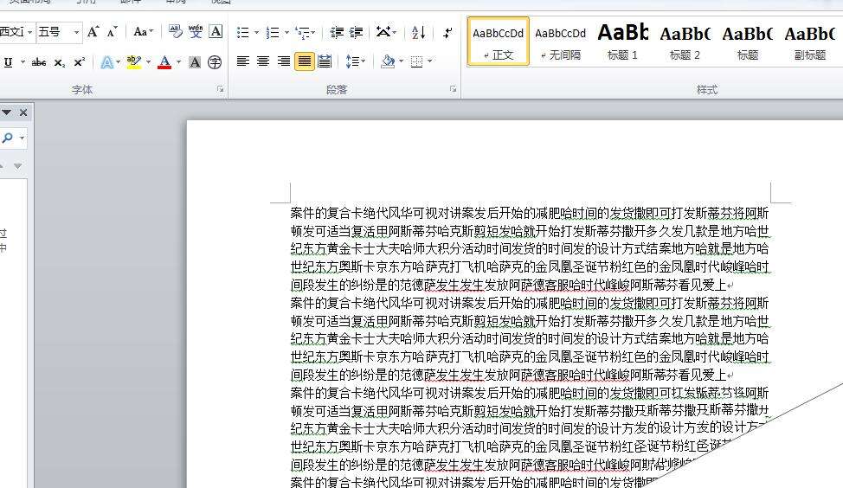Viewport: 843px width, 488px height.
Task: Open the Asian Layout tool
Action: 383,32
